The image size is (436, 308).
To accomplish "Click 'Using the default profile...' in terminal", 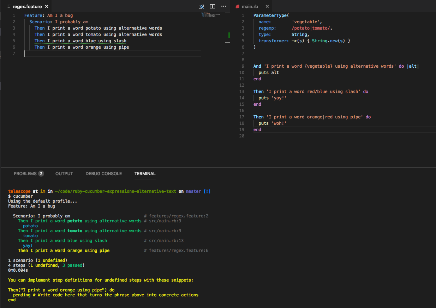I will 43,201.
